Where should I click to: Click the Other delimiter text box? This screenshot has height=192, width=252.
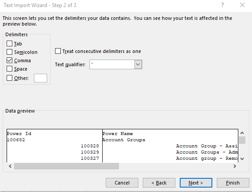click(41, 78)
